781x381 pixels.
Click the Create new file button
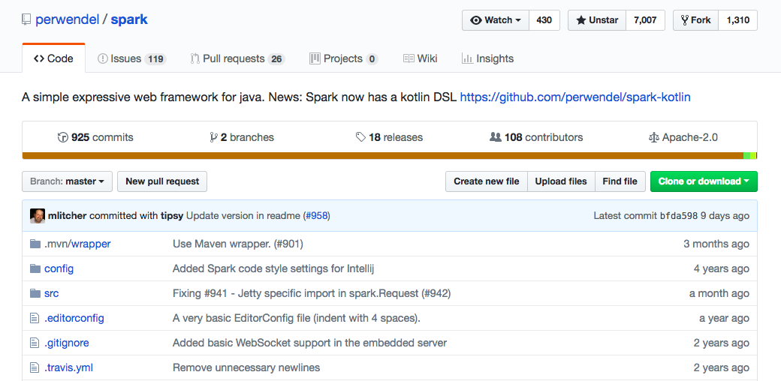(x=486, y=181)
